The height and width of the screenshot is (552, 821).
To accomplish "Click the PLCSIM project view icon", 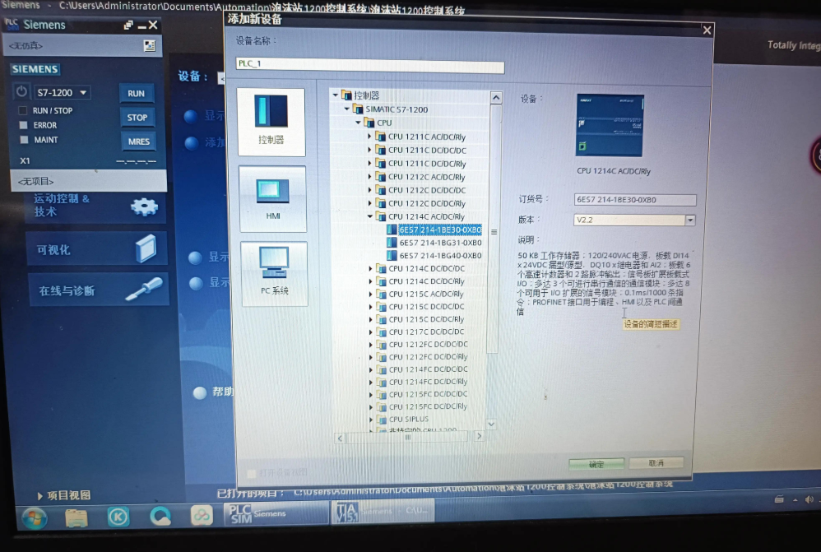I will coord(149,45).
